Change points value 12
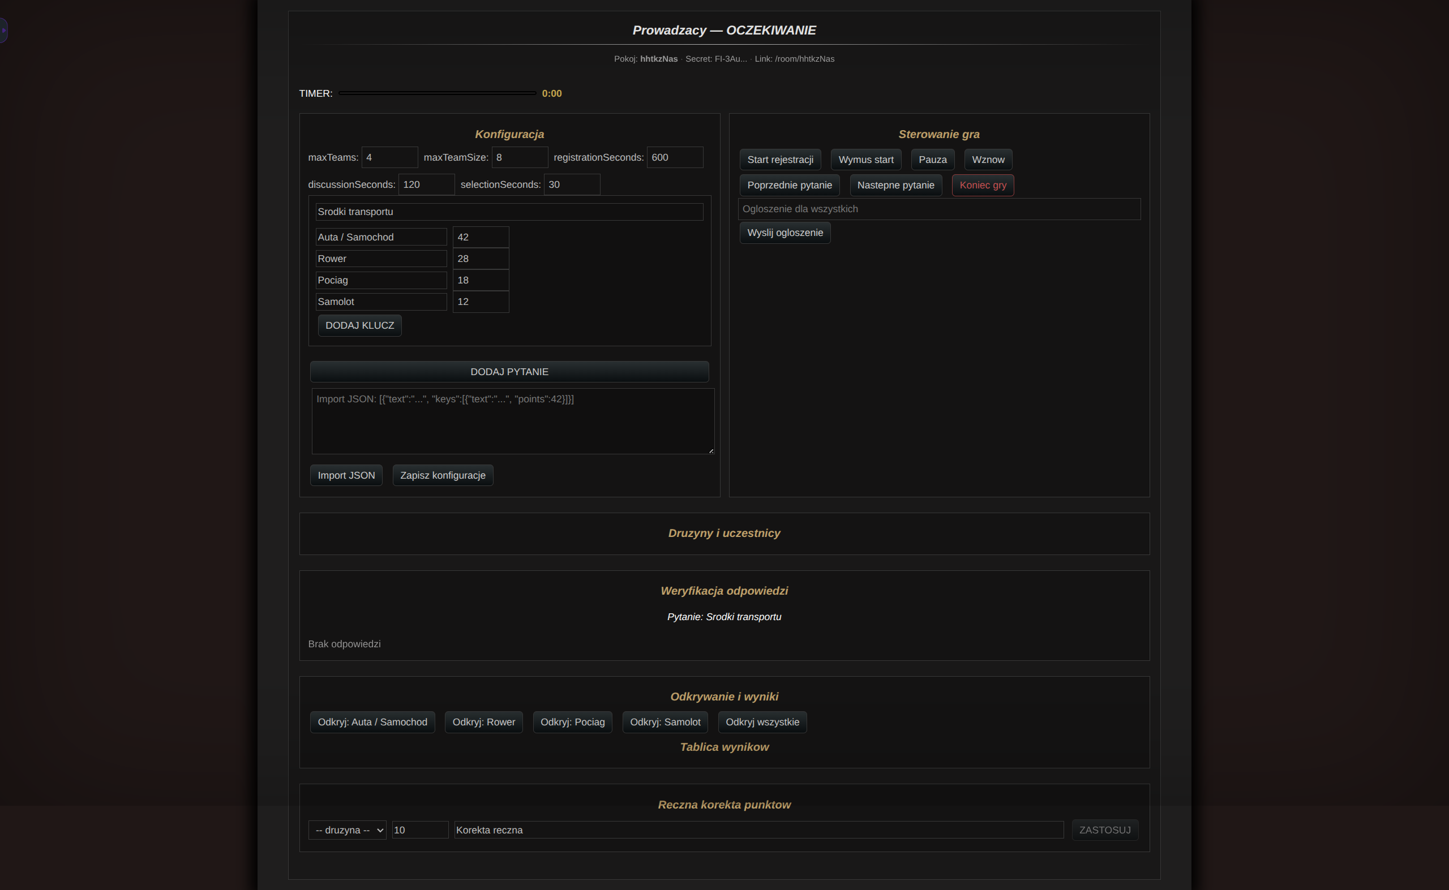1449x890 pixels. (481, 302)
